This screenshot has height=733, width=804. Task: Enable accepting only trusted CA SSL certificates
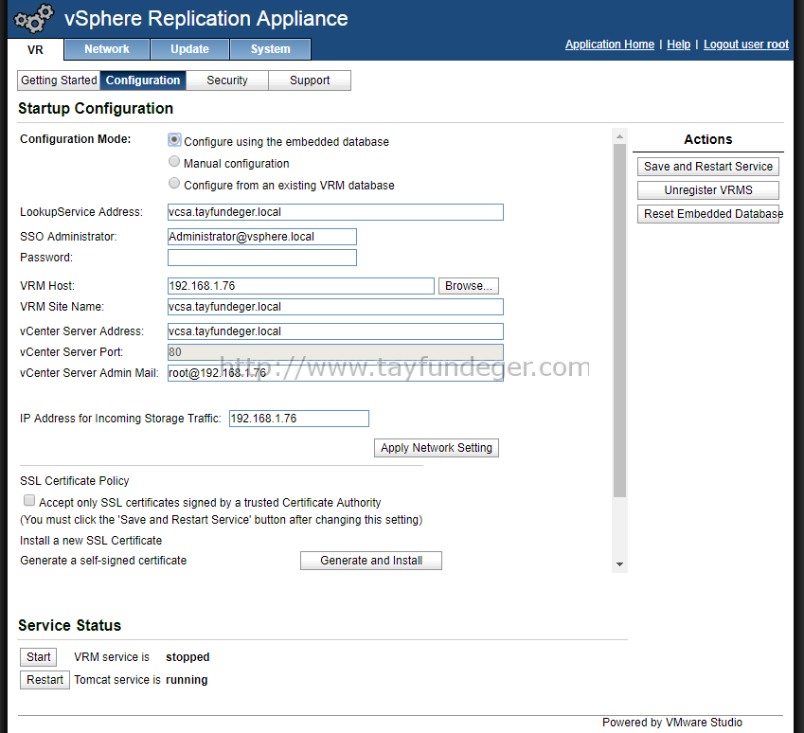coord(29,501)
